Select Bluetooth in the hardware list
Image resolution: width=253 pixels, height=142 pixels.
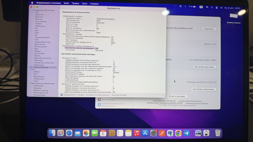(x=39, y=17)
